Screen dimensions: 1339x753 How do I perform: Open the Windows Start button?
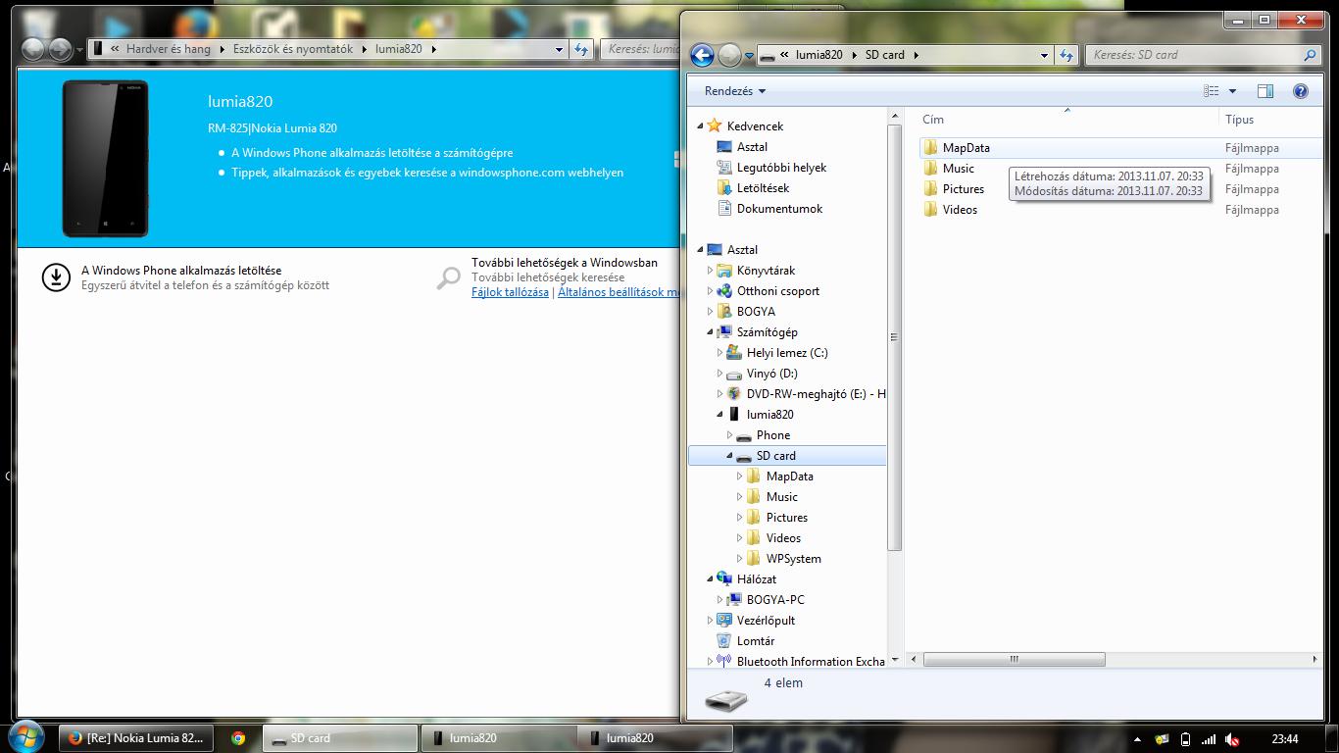coord(25,737)
